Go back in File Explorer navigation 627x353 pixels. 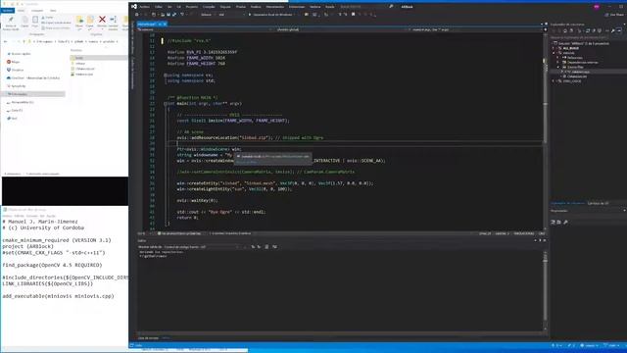coord(5,41)
